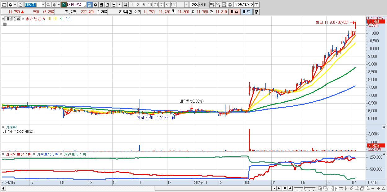Select the 분 (minute) period button

pyautogui.click(x=113, y=5)
